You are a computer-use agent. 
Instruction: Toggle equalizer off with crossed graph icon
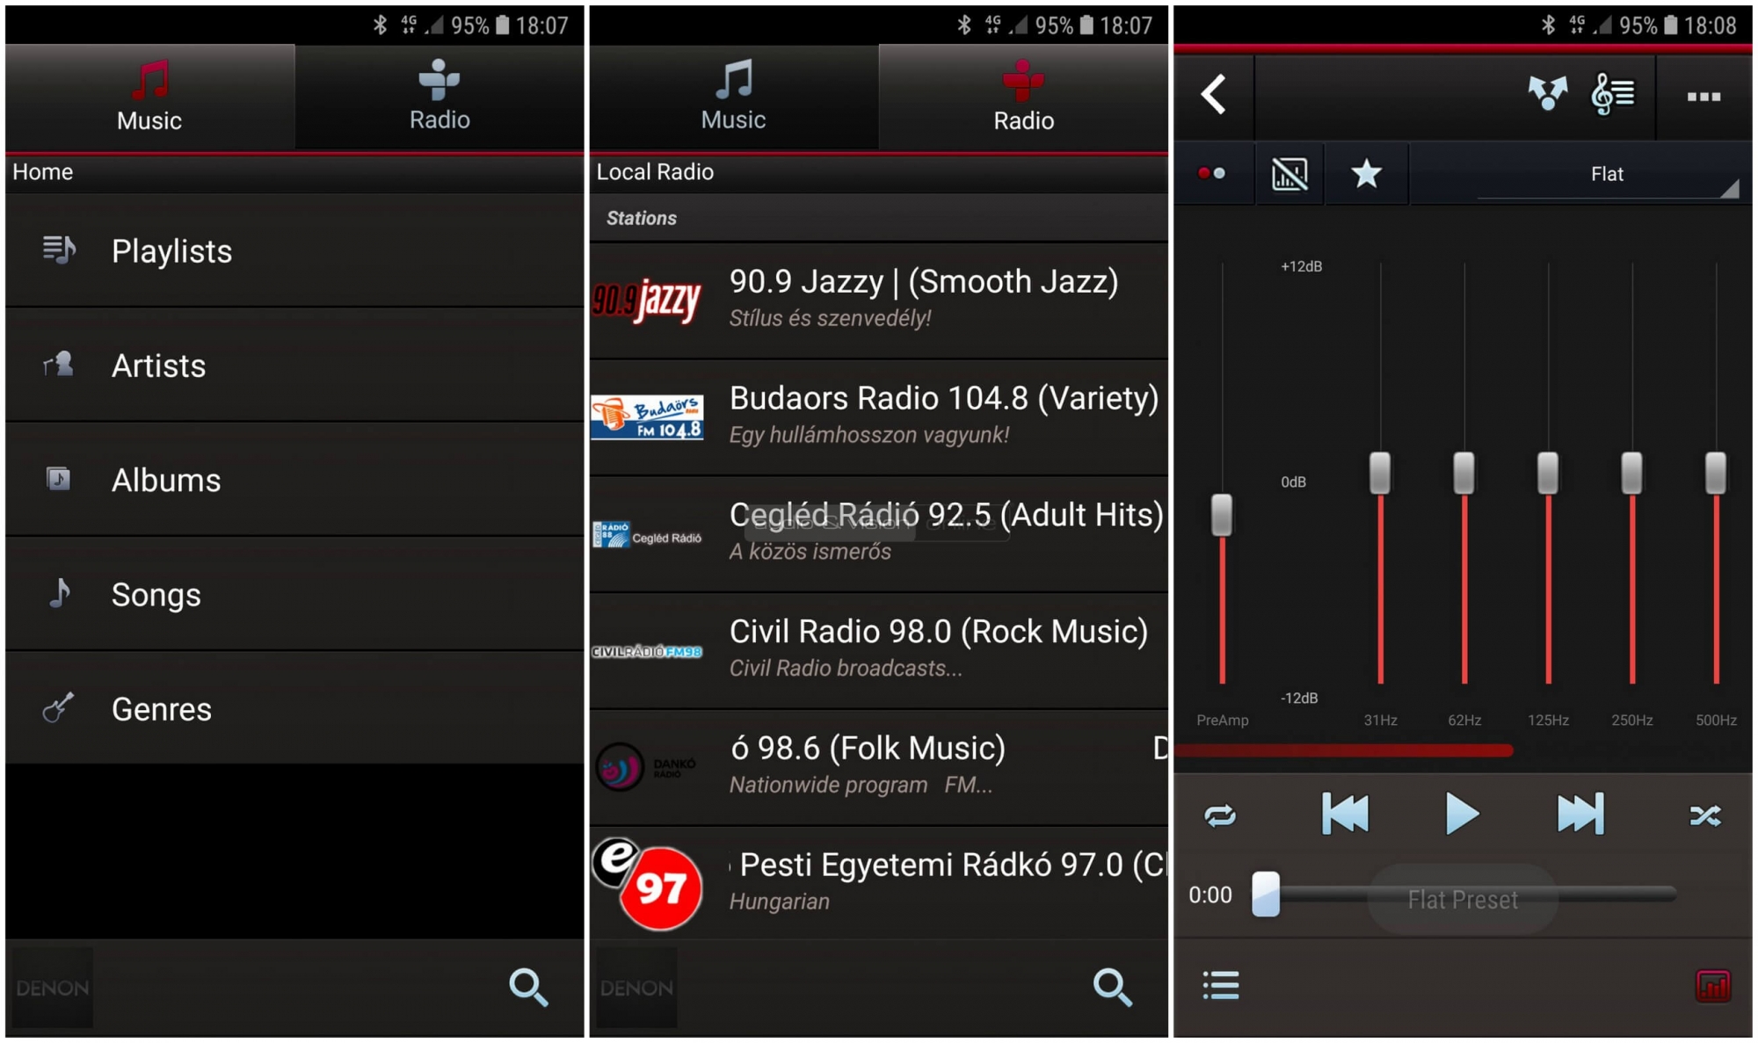(1289, 174)
